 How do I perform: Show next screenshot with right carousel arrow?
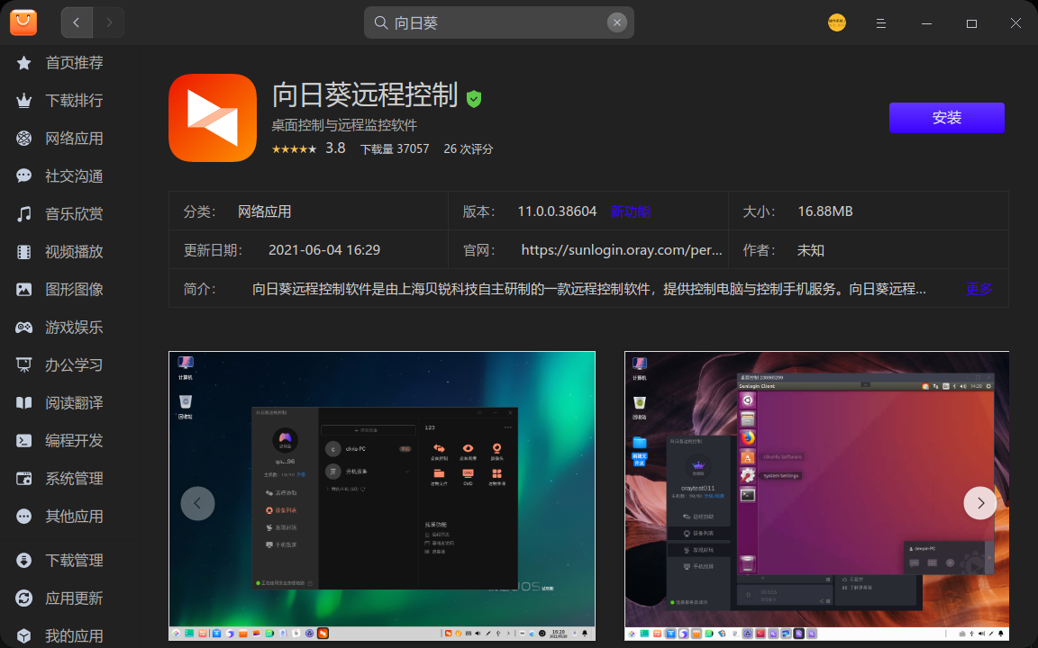coord(979,503)
